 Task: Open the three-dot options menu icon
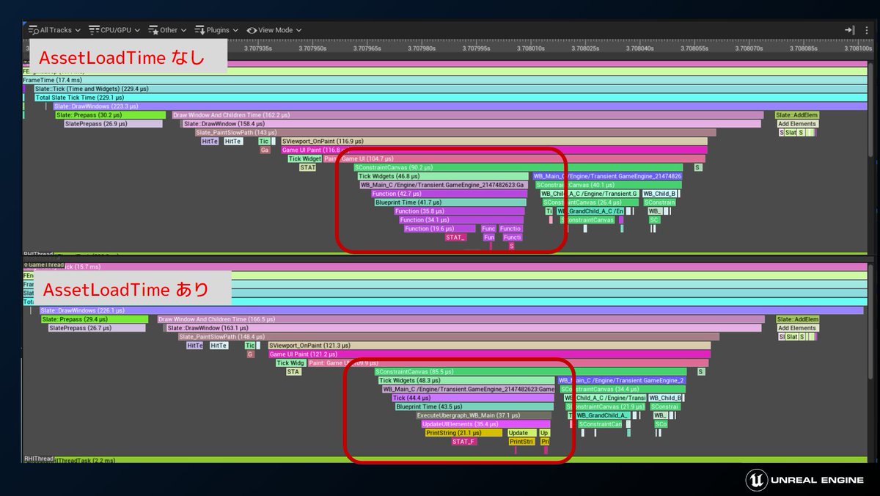[x=866, y=30]
